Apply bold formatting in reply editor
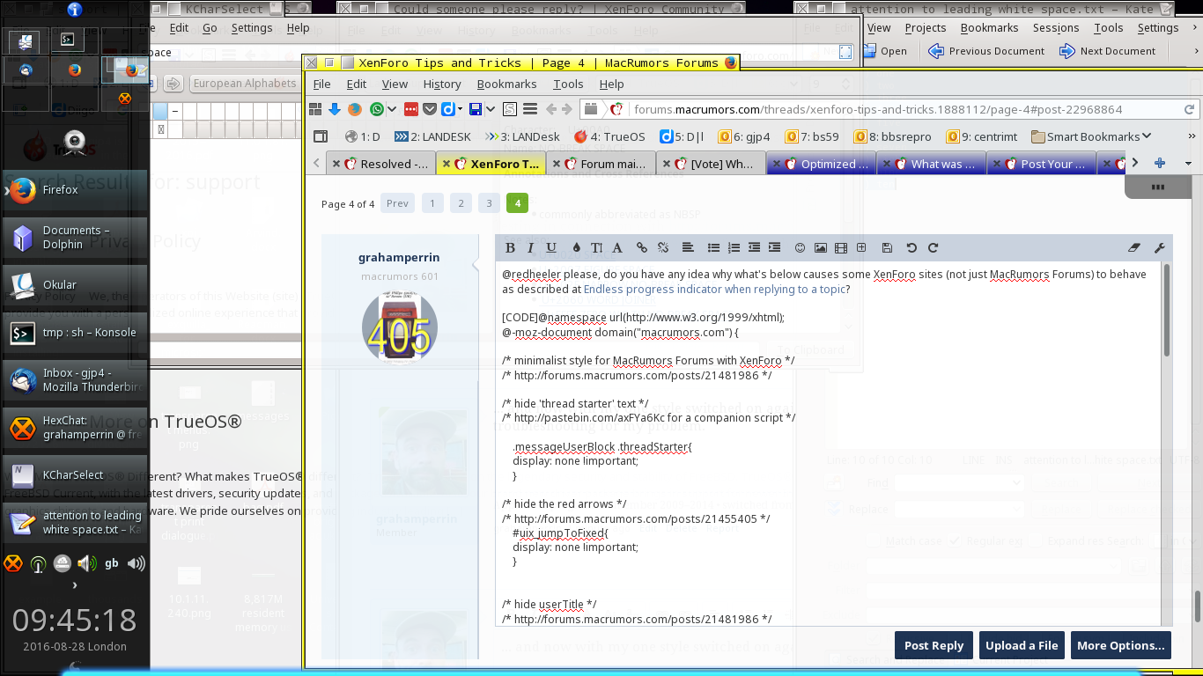The image size is (1203, 676). pyautogui.click(x=510, y=248)
